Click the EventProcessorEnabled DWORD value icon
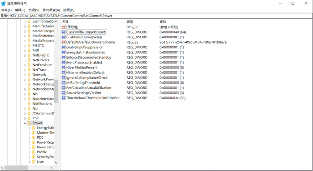313x171 pixels. 63,62
